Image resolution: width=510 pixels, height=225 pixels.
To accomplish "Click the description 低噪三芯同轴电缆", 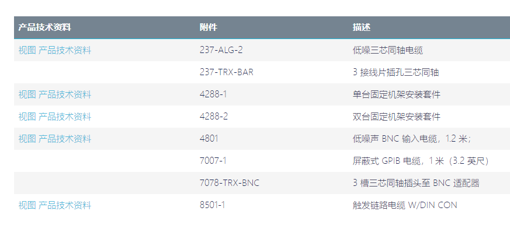I will [388, 50].
